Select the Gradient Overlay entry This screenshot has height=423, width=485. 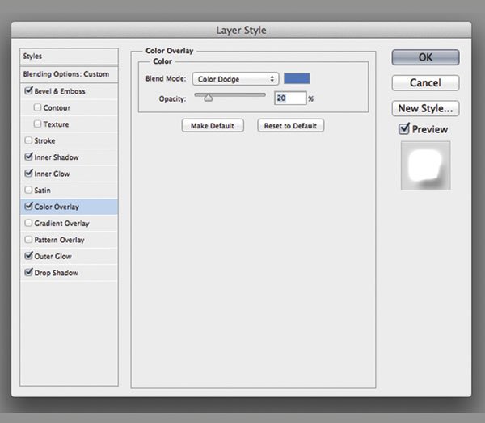click(x=61, y=224)
